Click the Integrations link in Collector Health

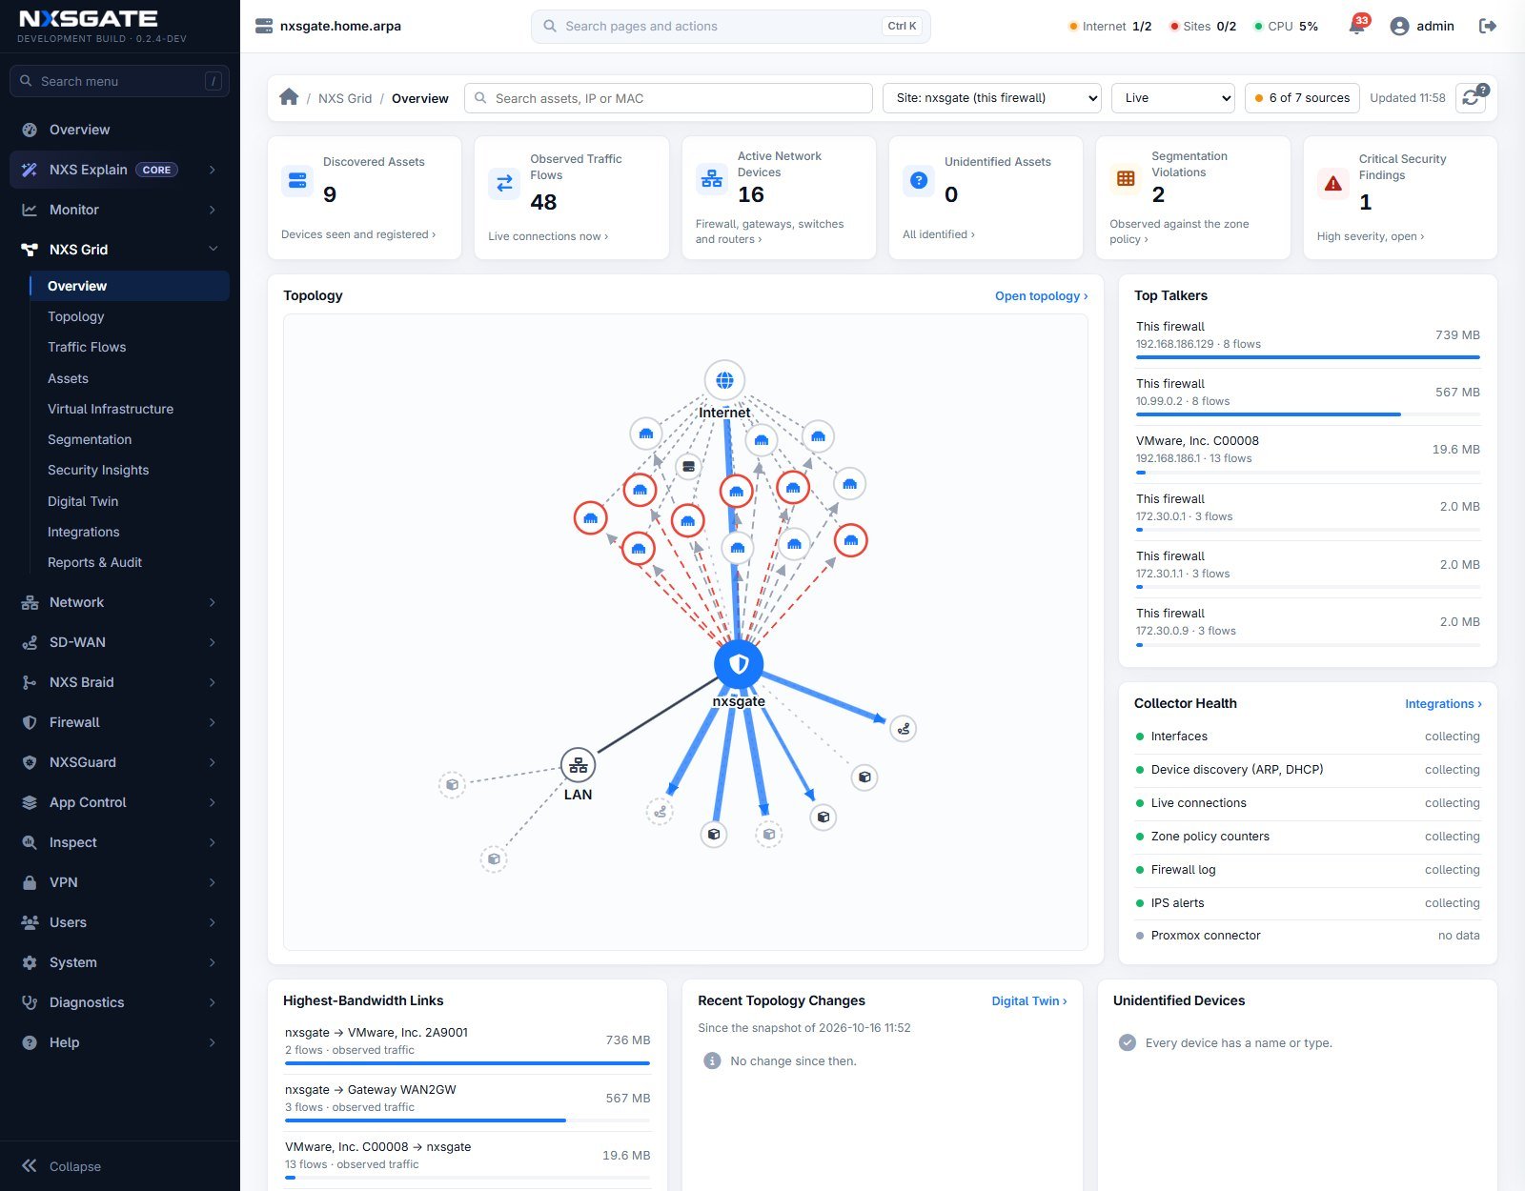click(x=1443, y=704)
